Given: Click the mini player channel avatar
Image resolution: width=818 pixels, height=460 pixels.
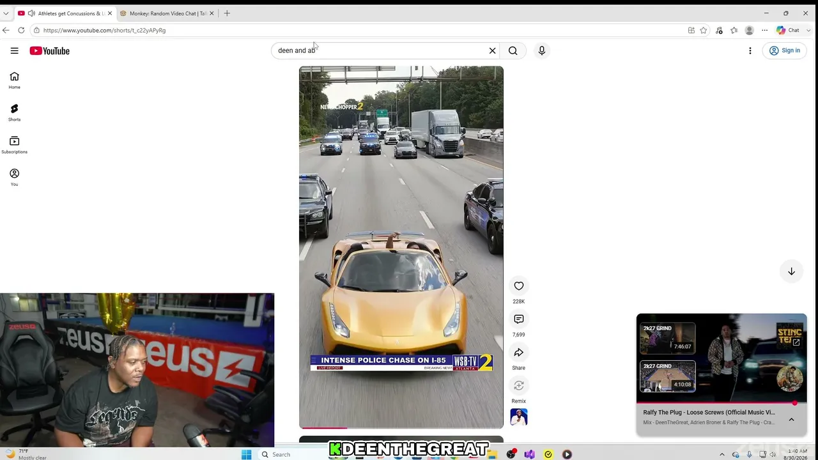Looking at the screenshot, I should pyautogui.click(x=789, y=378).
